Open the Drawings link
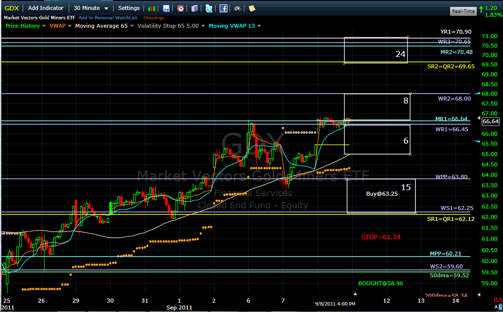Image resolution: width=503 pixels, height=312 pixels. pos(154,18)
